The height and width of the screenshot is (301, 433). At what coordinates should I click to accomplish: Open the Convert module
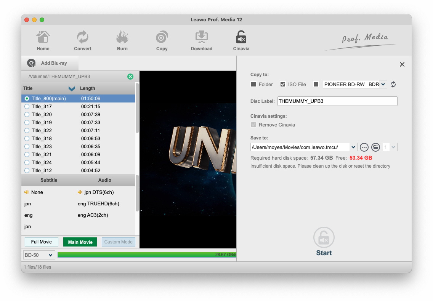[83, 41]
